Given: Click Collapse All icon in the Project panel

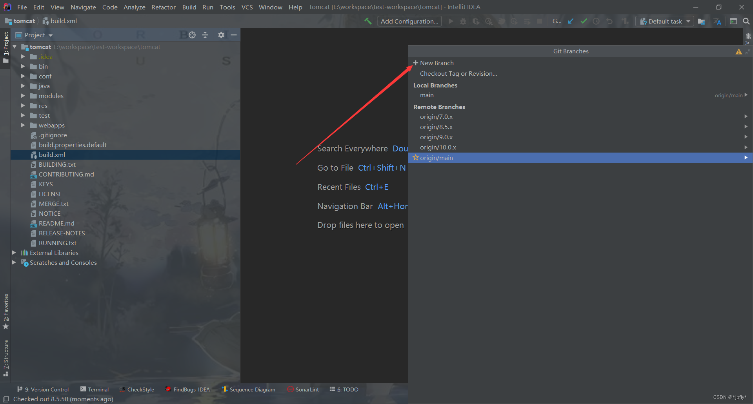Looking at the screenshot, I should click(205, 35).
